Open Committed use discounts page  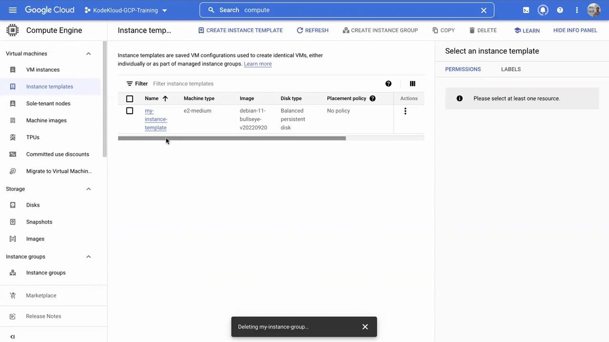pos(58,154)
